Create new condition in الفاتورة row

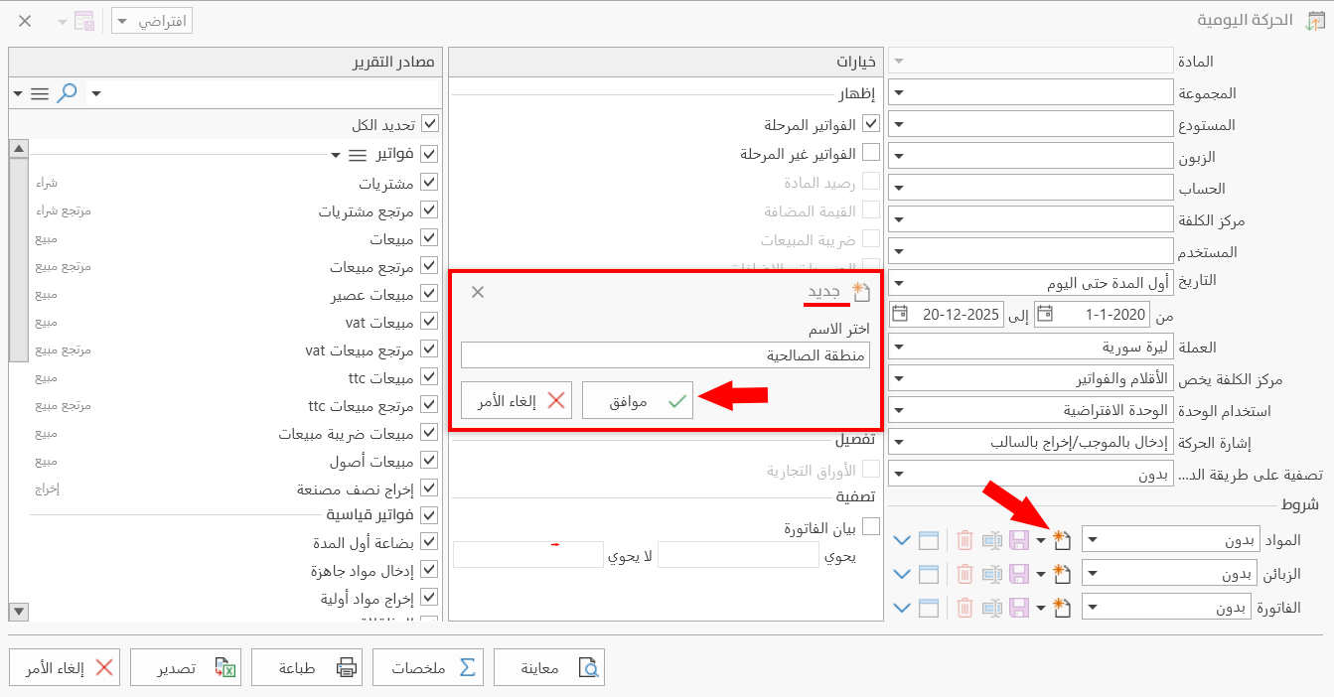pos(1061,607)
